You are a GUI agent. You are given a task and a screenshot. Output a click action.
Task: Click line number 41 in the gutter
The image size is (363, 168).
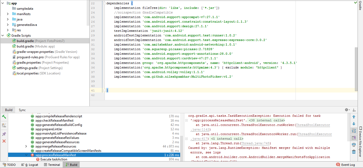(93, 90)
